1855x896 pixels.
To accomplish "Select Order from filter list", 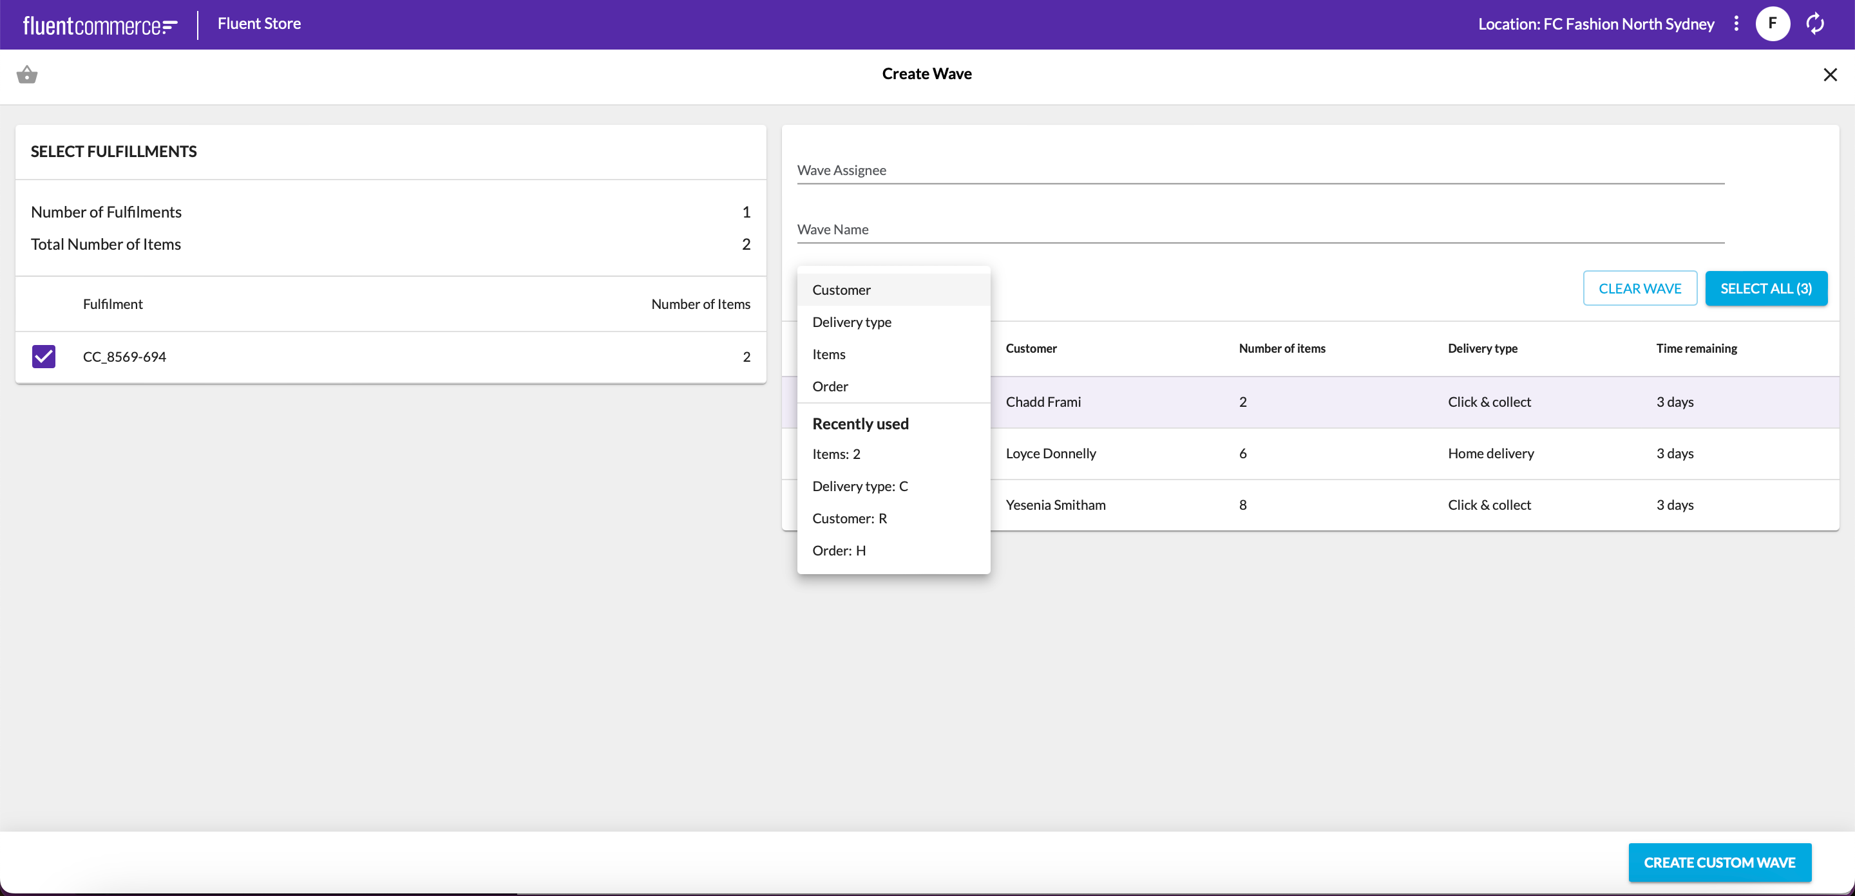I will [x=830, y=386].
